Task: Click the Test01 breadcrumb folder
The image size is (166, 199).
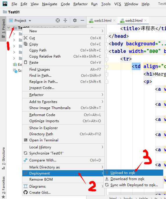Action: (x=11, y=12)
